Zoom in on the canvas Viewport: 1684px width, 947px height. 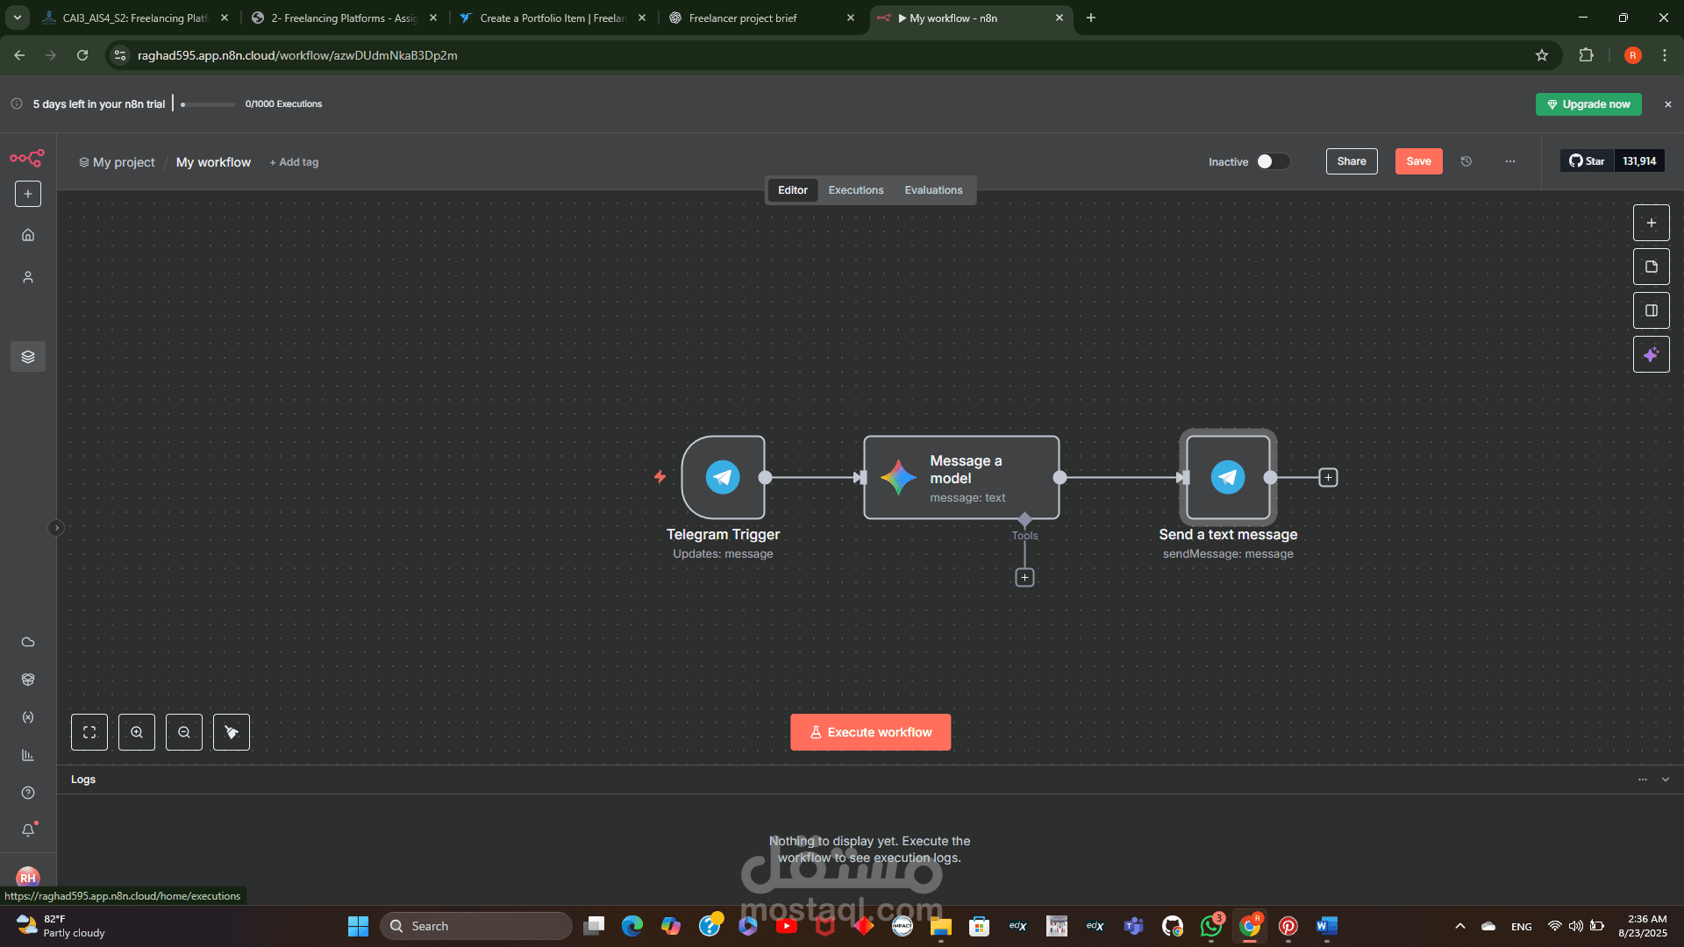pyautogui.click(x=137, y=732)
